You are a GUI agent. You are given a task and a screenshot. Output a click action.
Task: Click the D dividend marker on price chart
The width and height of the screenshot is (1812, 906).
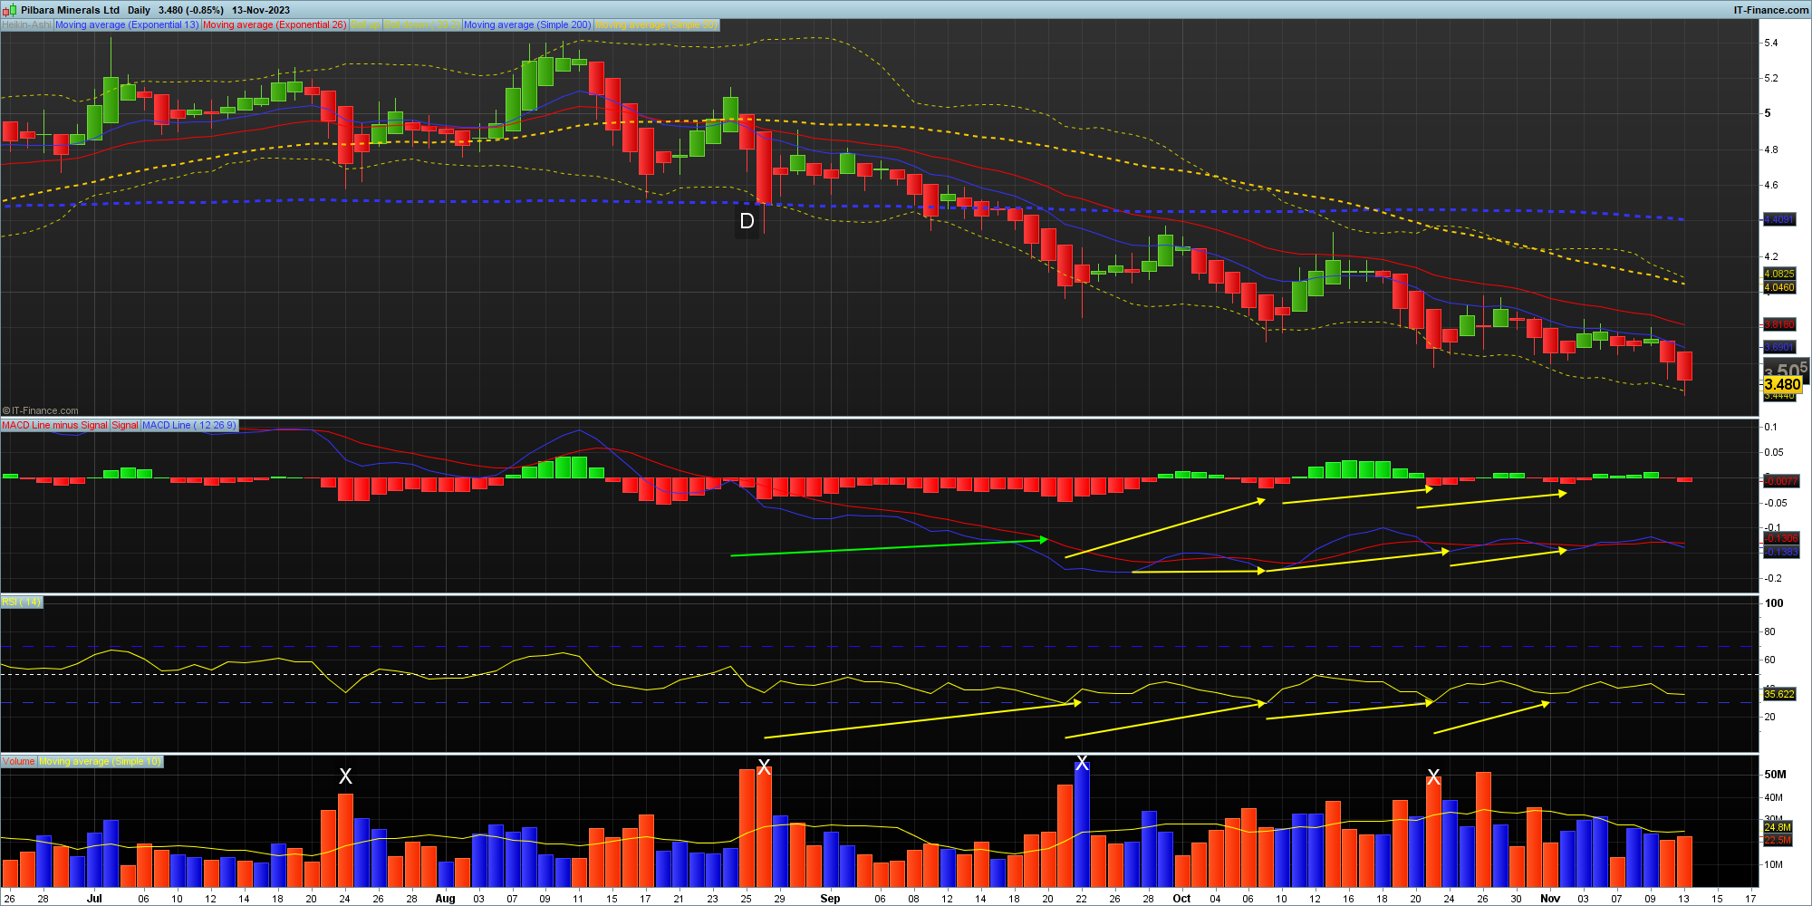click(747, 221)
